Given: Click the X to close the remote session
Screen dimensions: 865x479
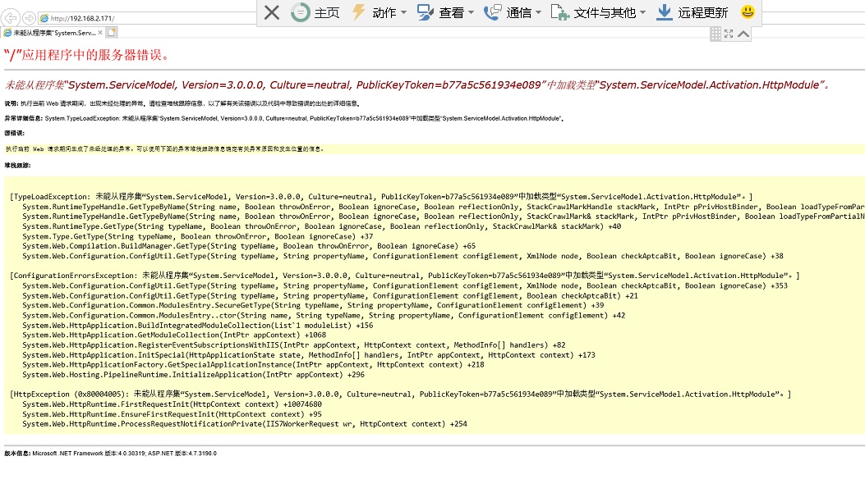Looking at the screenshot, I should 272,12.
